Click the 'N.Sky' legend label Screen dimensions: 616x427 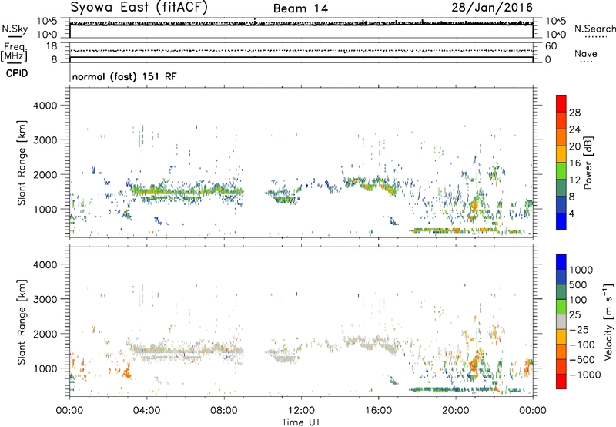(x=15, y=29)
